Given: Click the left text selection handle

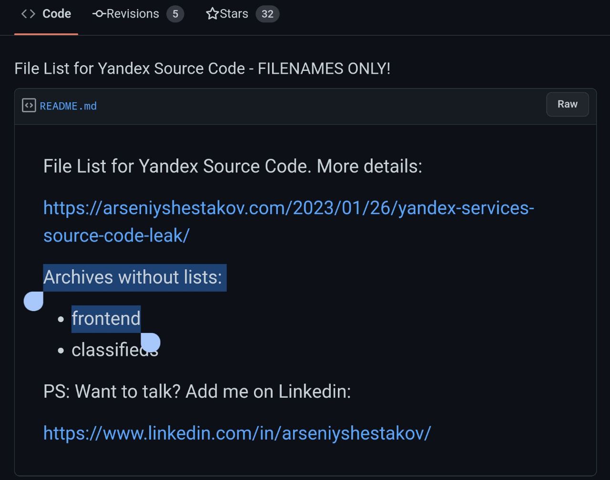Looking at the screenshot, I should [34, 301].
